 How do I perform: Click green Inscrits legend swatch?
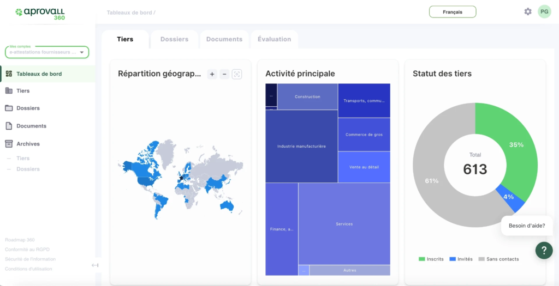click(422, 259)
